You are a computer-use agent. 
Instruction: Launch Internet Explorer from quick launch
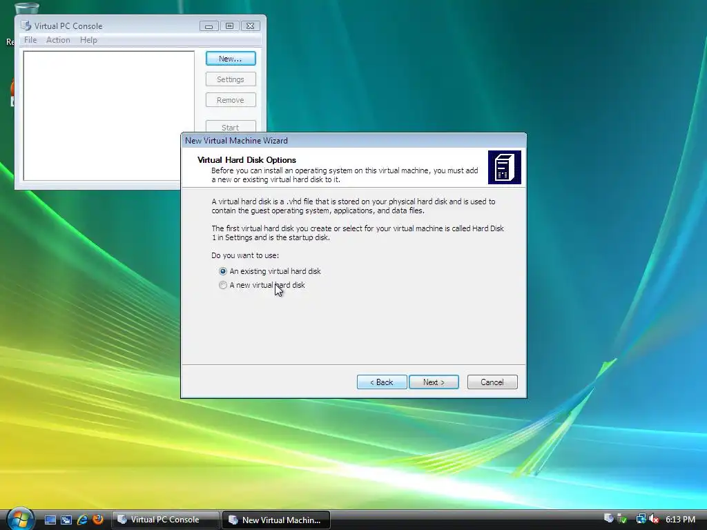(x=82, y=520)
